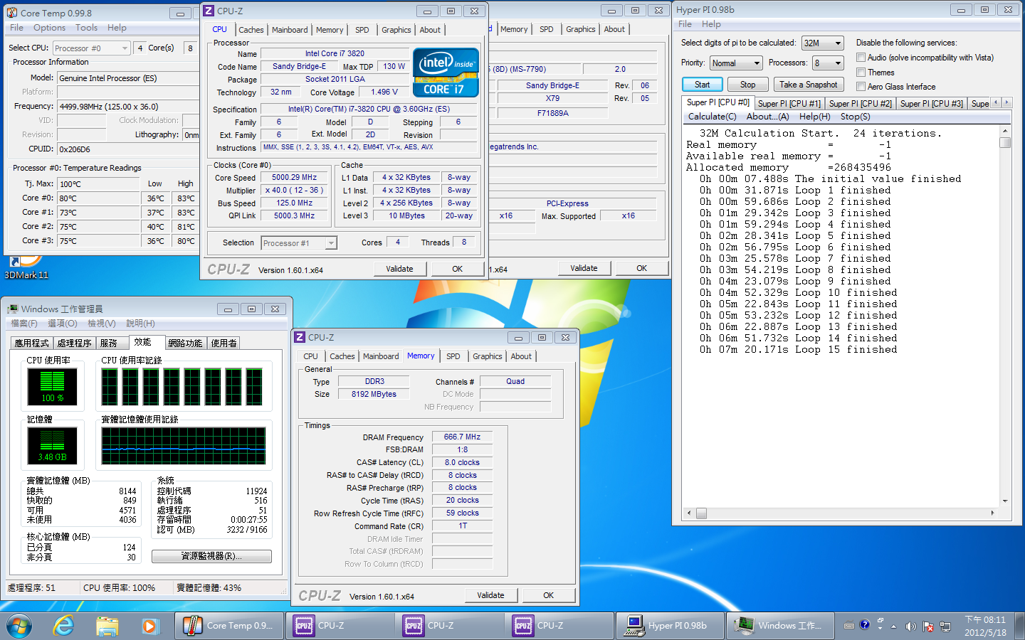This screenshot has height=640, width=1025.
Task: Open the language bar options down arrow
Action: pyautogui.click(x=881, y=629)
